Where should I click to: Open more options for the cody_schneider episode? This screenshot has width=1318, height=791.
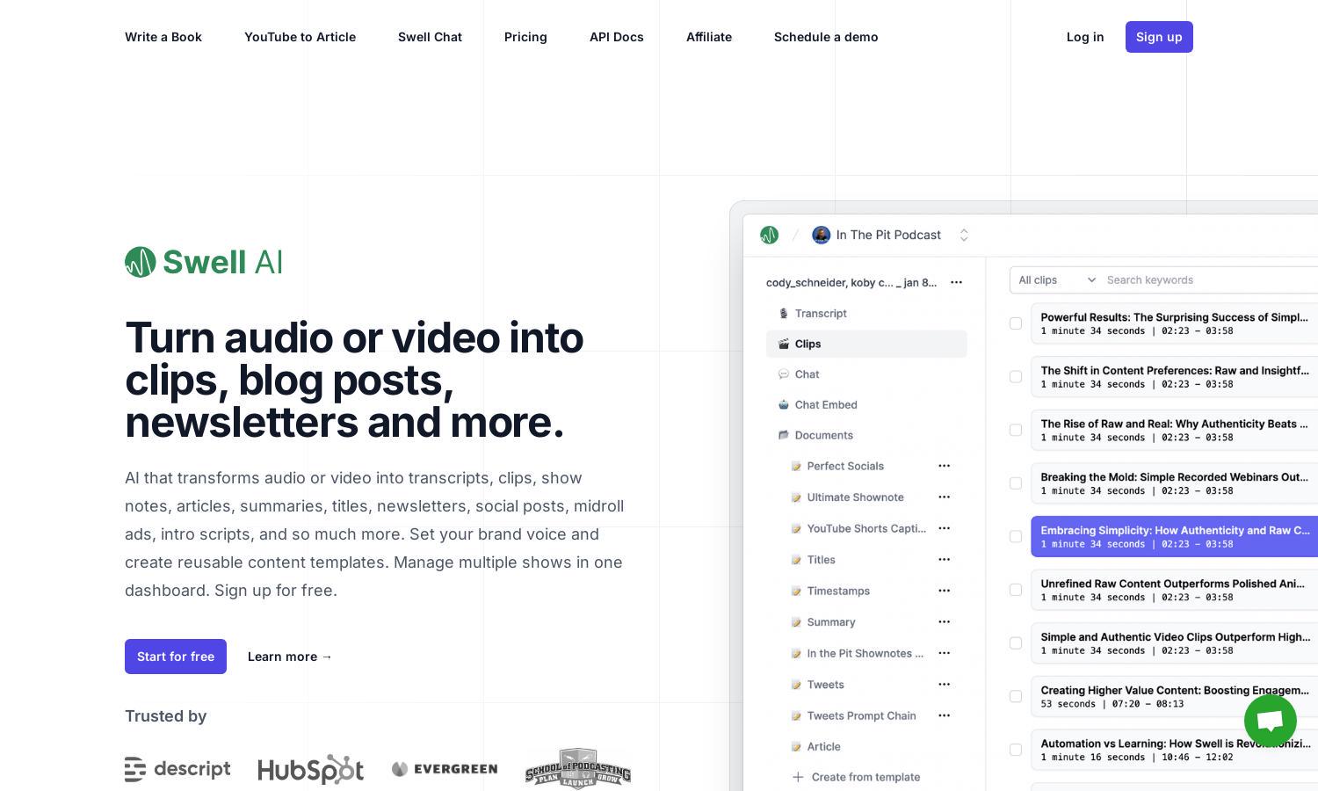(956, 282)
